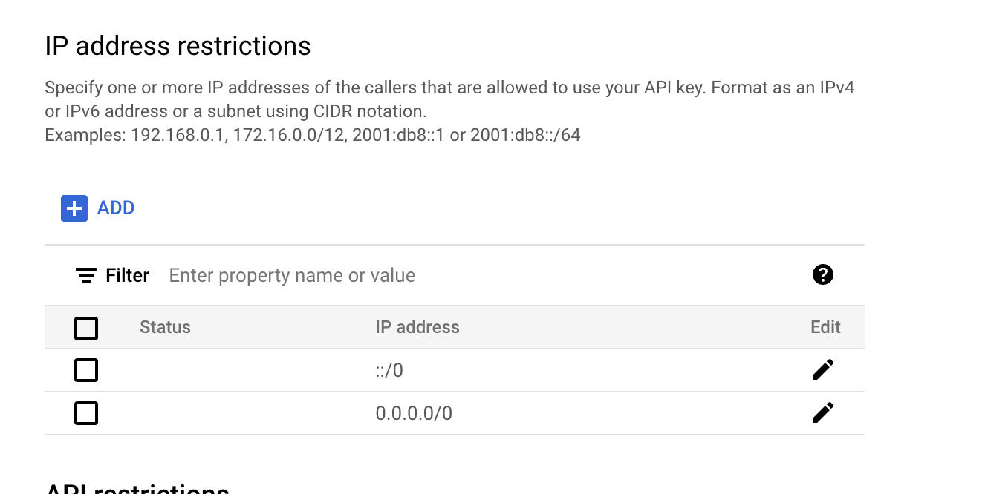The image size is (985, 494).
Task: Check the box for the ::/0 row
Action: (86, 370)
